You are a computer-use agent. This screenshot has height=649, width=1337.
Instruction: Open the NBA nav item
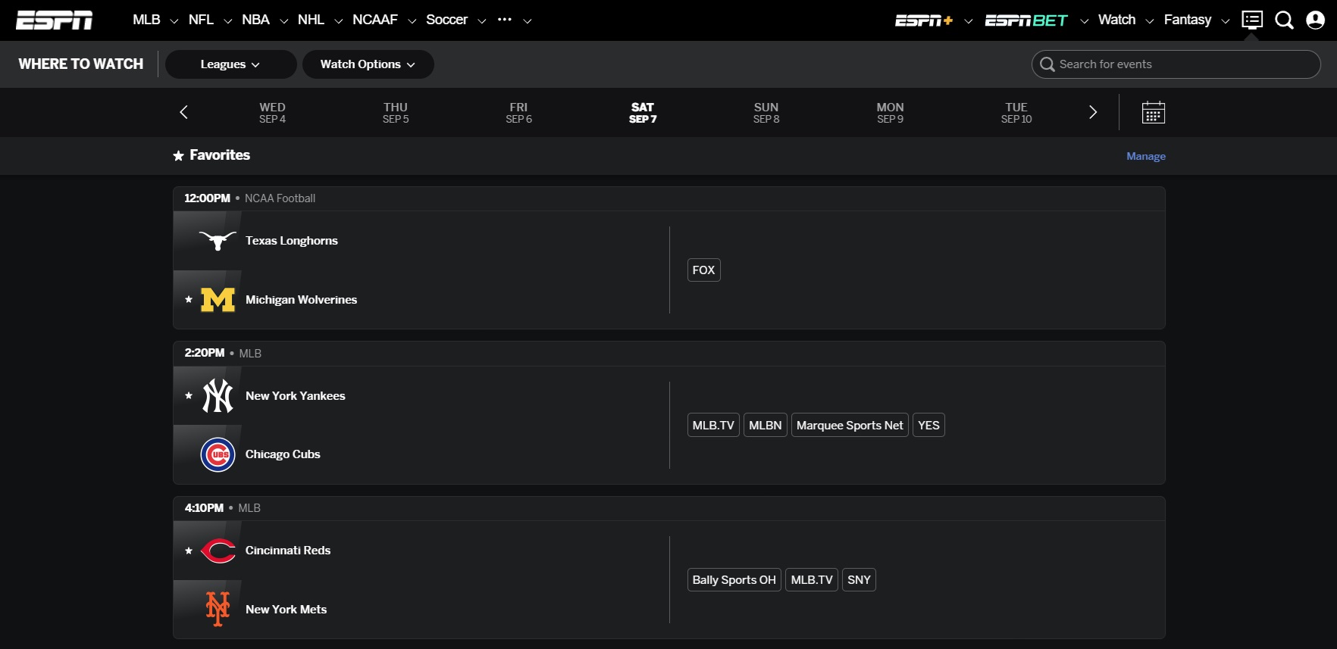[255, 20]
